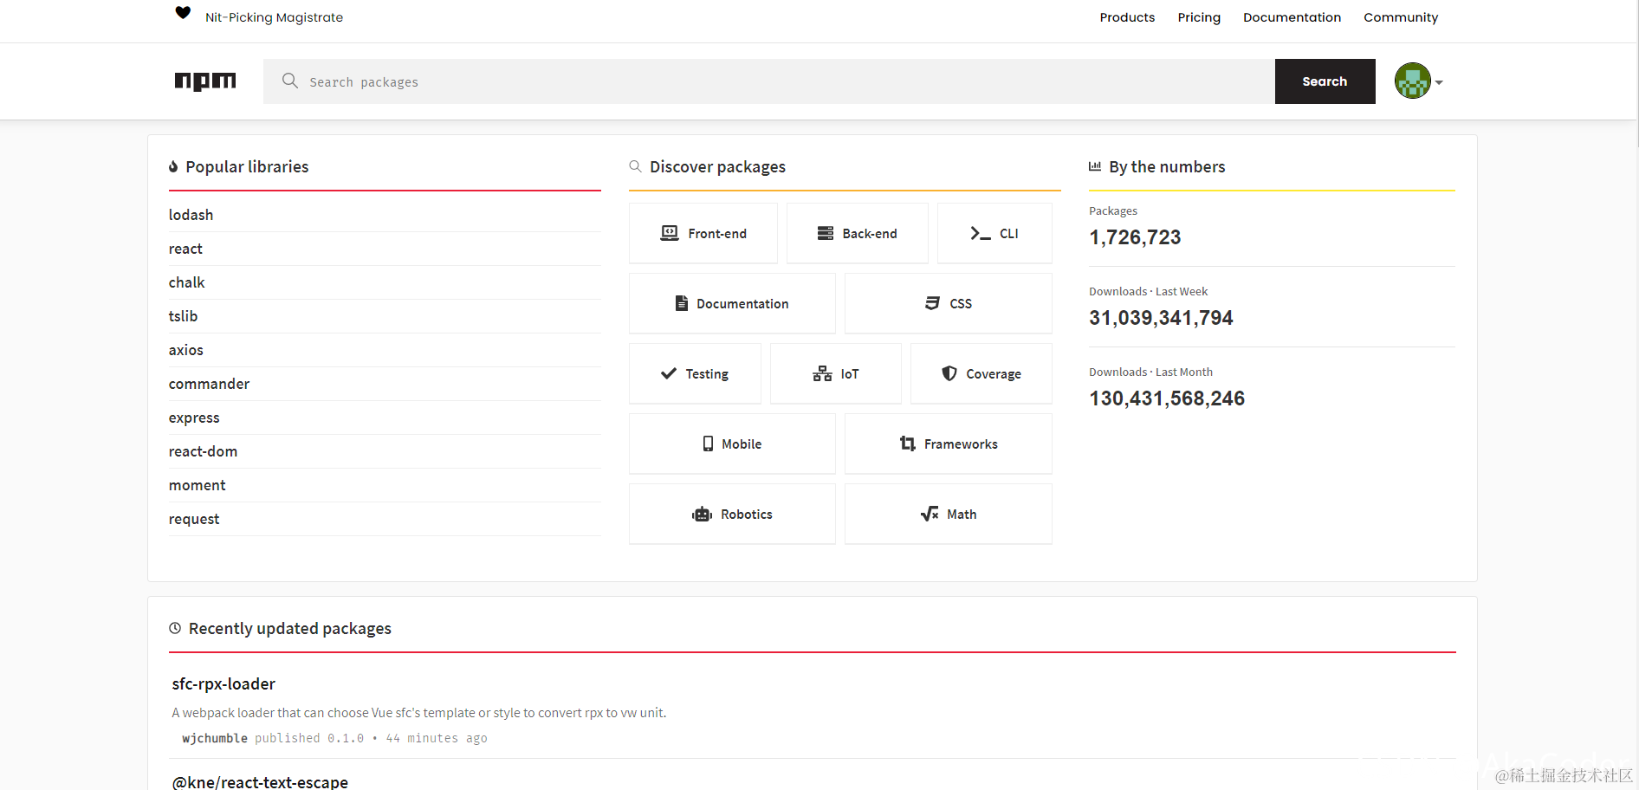The width and height of the screenshot is (1639, 790).
Task: Click the Nit-Picking Magistrate tagline
Action: tap(274, 17)
